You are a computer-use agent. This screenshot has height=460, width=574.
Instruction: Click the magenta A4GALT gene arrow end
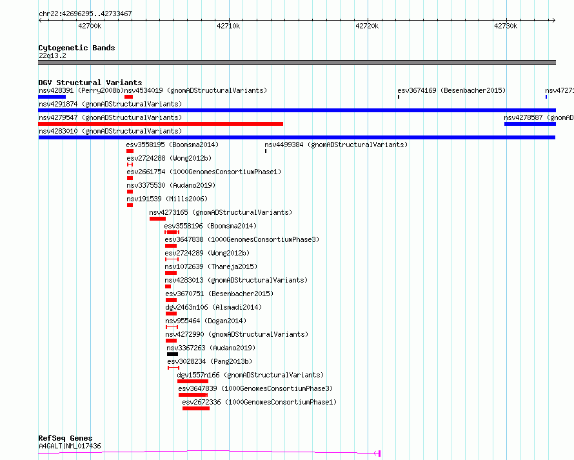(377, 454)
